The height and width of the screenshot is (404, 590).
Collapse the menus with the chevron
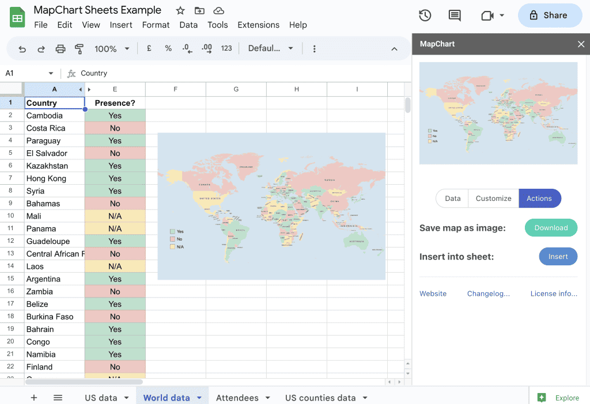394,49
